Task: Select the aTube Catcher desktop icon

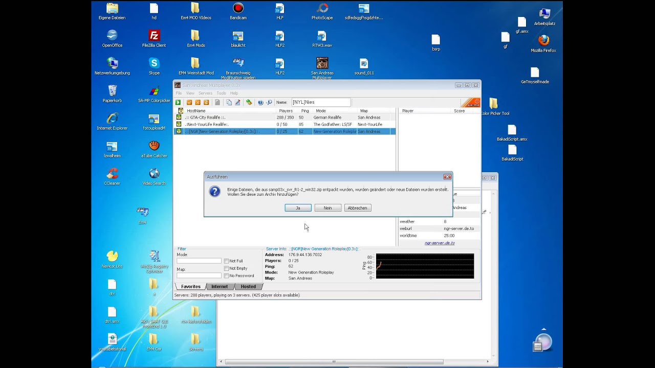Action: (154, 149)
